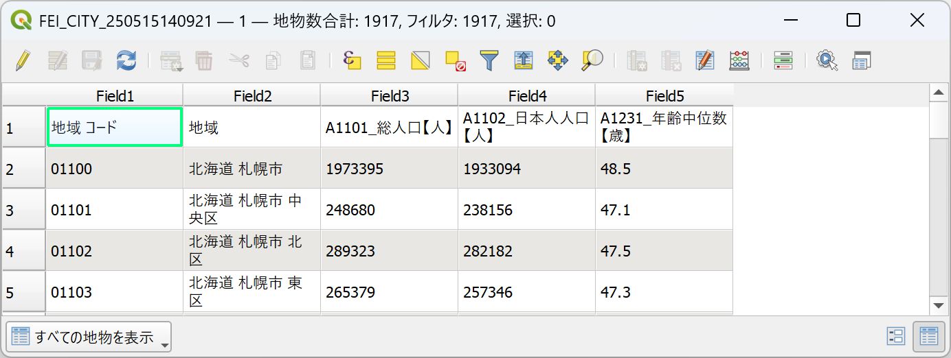Click the 01100 cell
This screenshot has width=951, height=358.
click(115, 168)
